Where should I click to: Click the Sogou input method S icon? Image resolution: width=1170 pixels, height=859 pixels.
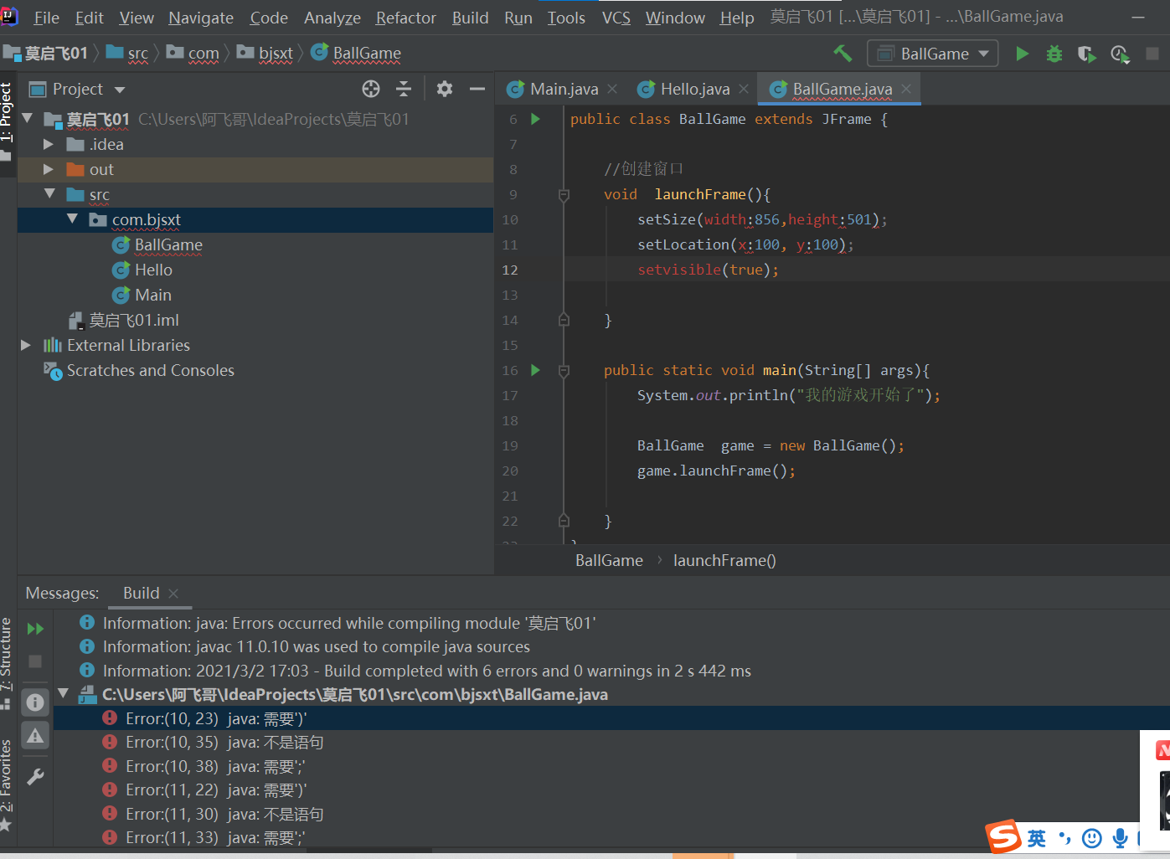point(1003,836)
